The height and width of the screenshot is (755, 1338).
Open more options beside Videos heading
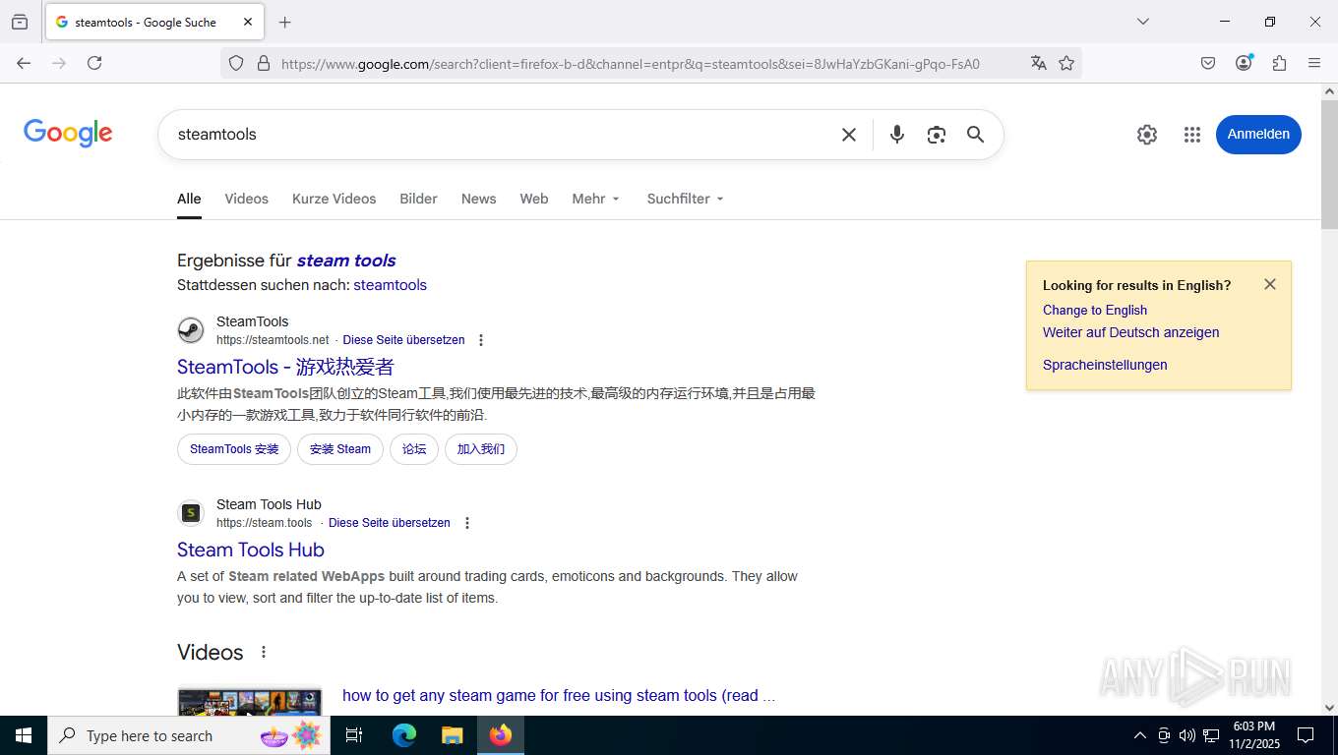point(263,652)
